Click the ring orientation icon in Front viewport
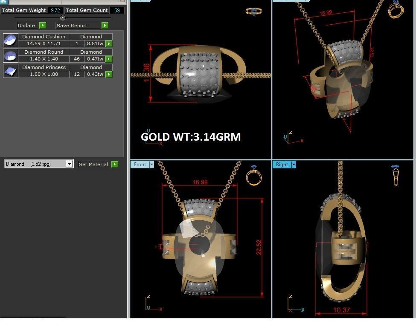The height and width of the screenshot is (326, 416). [254, 176]
